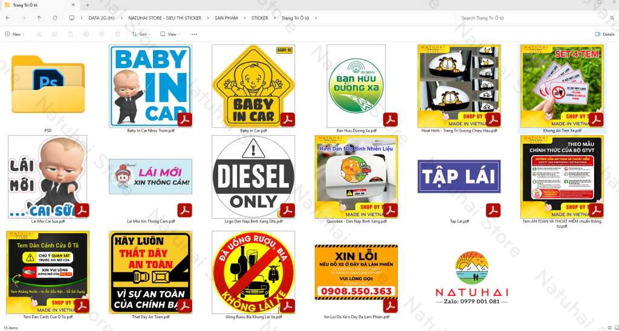
Task: Click file name Baby In Car Nhoc Trum.pdf
Action: coord(151,130)
